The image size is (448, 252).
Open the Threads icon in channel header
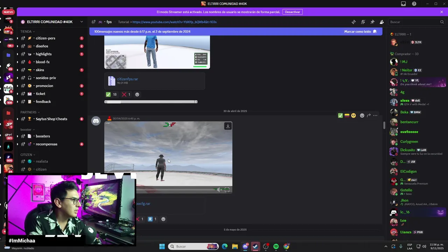point(353,22)
